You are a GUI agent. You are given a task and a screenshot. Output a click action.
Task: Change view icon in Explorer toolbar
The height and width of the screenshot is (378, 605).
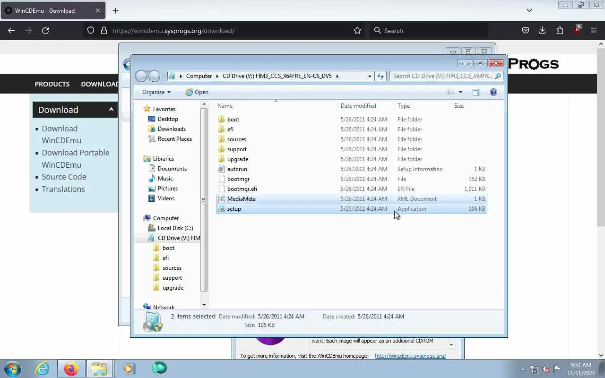click(x=450, y=92)
